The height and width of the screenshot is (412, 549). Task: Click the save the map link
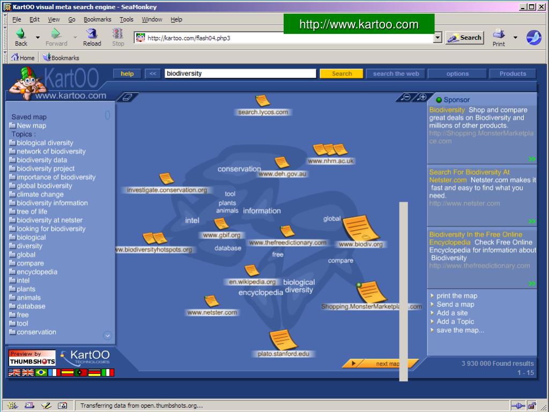[x=460, y=330]
